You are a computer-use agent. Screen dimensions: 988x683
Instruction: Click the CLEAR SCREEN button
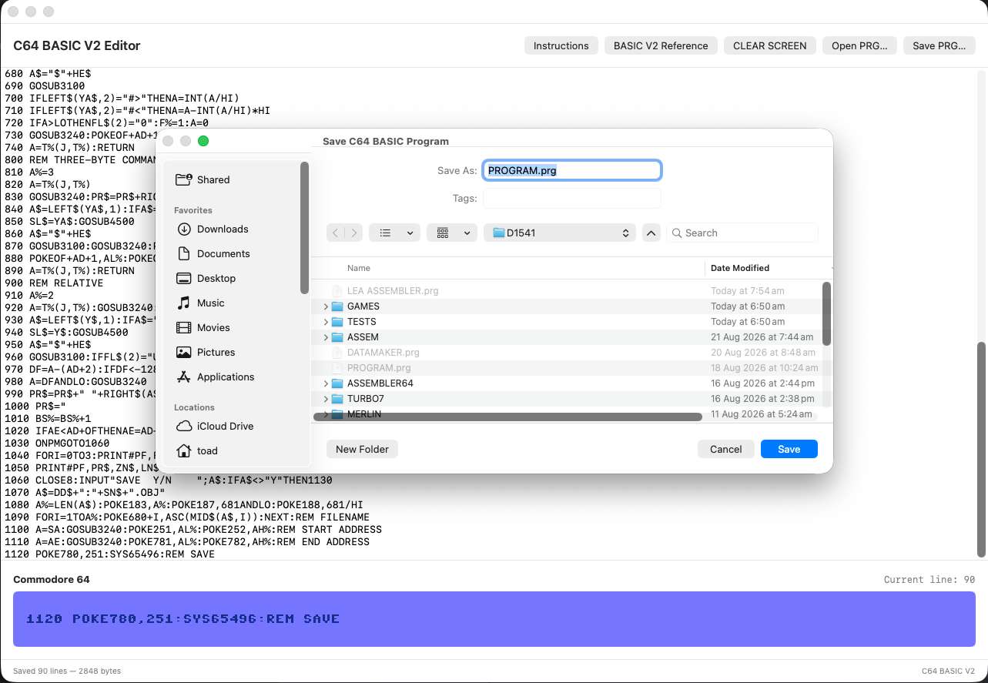pyautogui.click(x=770, y=45)
